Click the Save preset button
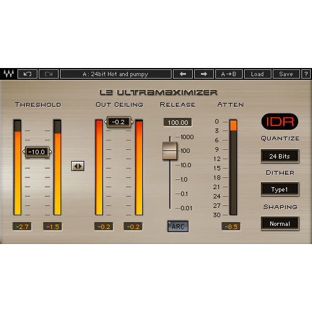The width and height of the screenshot is (312, 312). point(286,74)
